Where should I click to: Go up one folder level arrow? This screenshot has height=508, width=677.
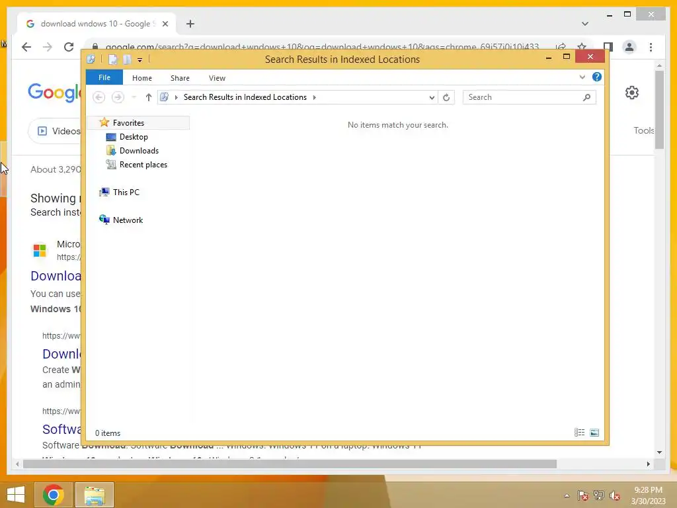pos(149,97)
